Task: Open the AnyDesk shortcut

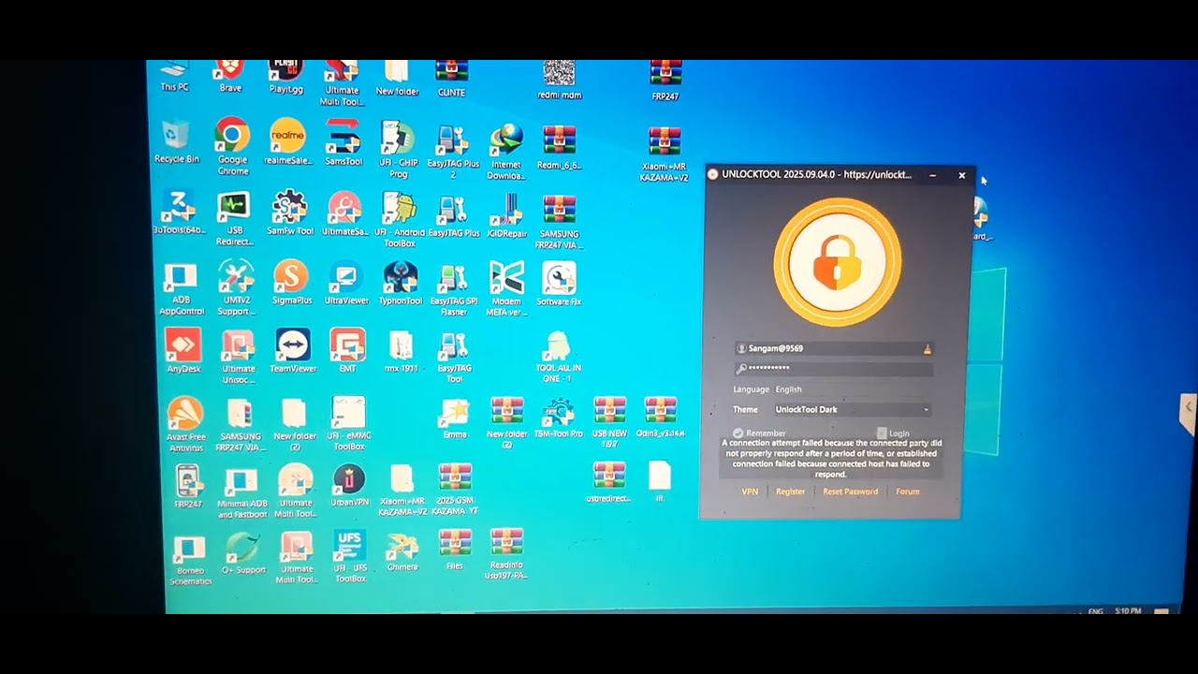Action: pos(183,351)
